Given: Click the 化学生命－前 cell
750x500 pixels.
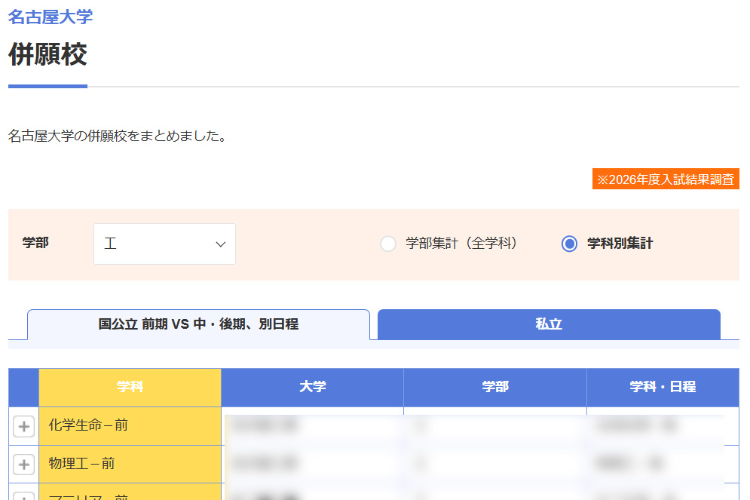Looking at the screenshot, I should [x=130, y=426].
